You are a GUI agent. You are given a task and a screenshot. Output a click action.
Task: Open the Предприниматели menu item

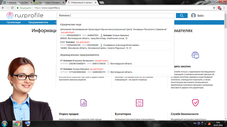38,22
